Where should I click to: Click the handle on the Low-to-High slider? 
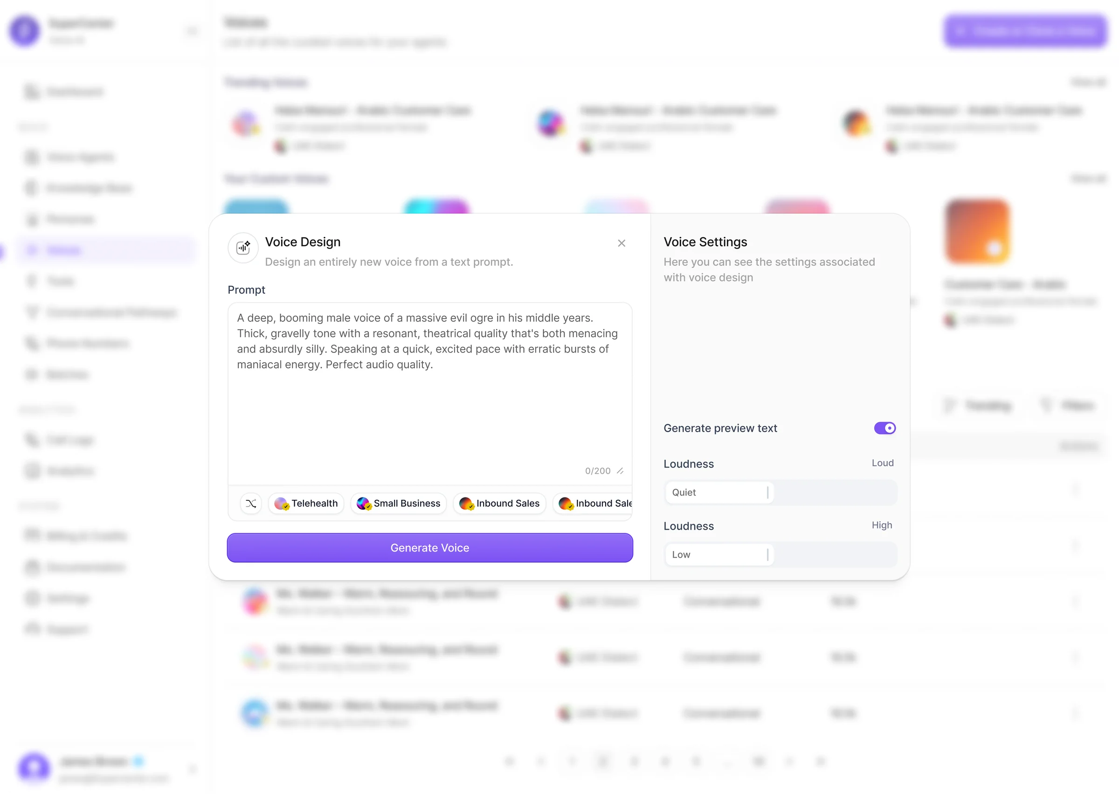point(768,554)
